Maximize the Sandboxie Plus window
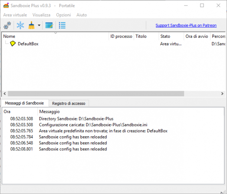The width and height of the screenshot is (227, 194). click(202, 6)
